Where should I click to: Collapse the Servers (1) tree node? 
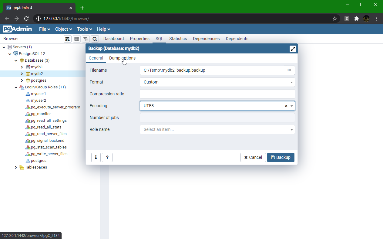pyautogui.click(x=4, y=47)
